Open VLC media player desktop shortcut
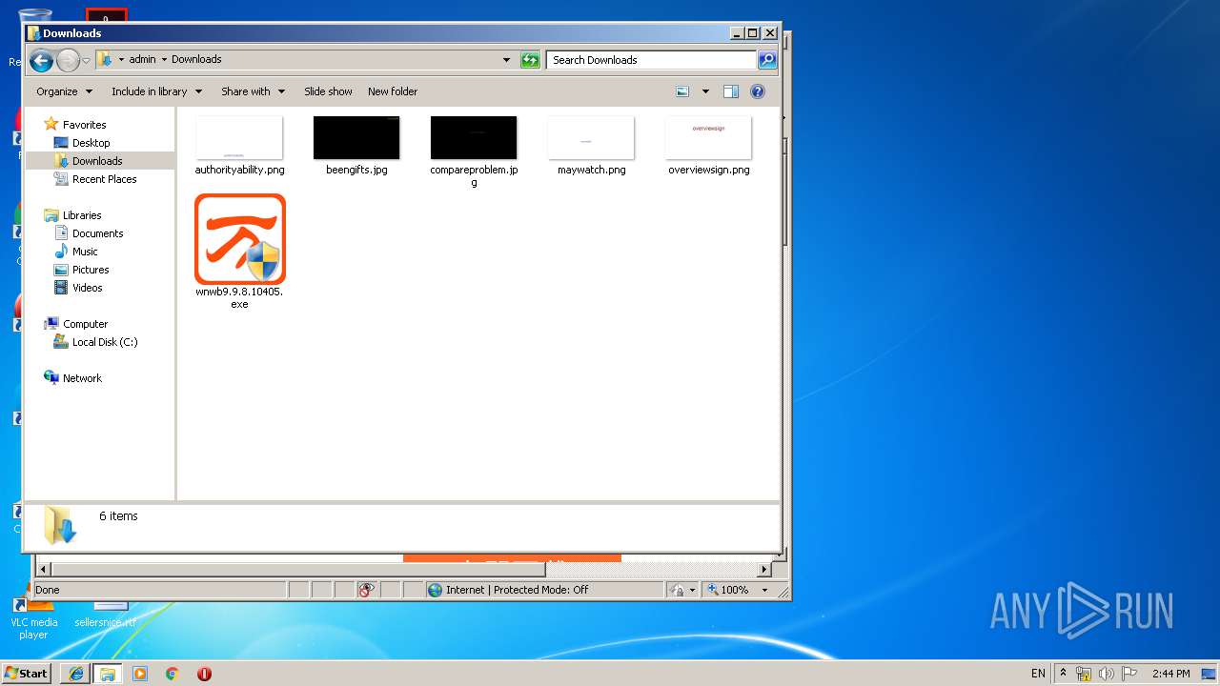The width and height of the screenshot is (1220, 686). [x=33, y=619]
